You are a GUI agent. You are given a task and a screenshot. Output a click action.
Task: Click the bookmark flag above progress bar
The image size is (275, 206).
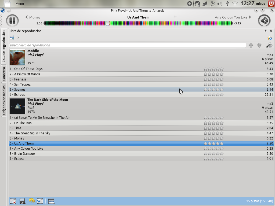point(175,17)
